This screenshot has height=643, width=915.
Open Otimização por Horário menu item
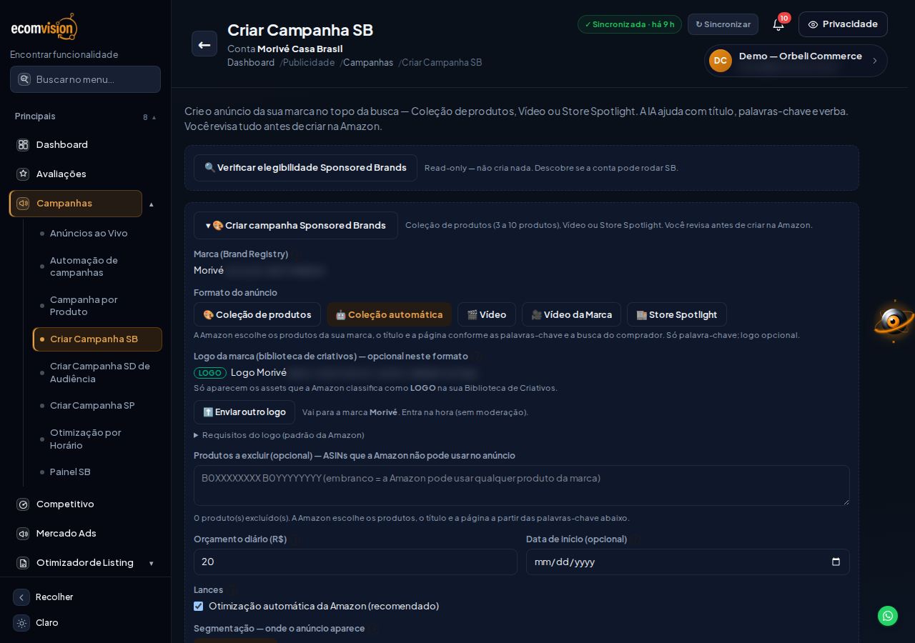tap(97, 439)
